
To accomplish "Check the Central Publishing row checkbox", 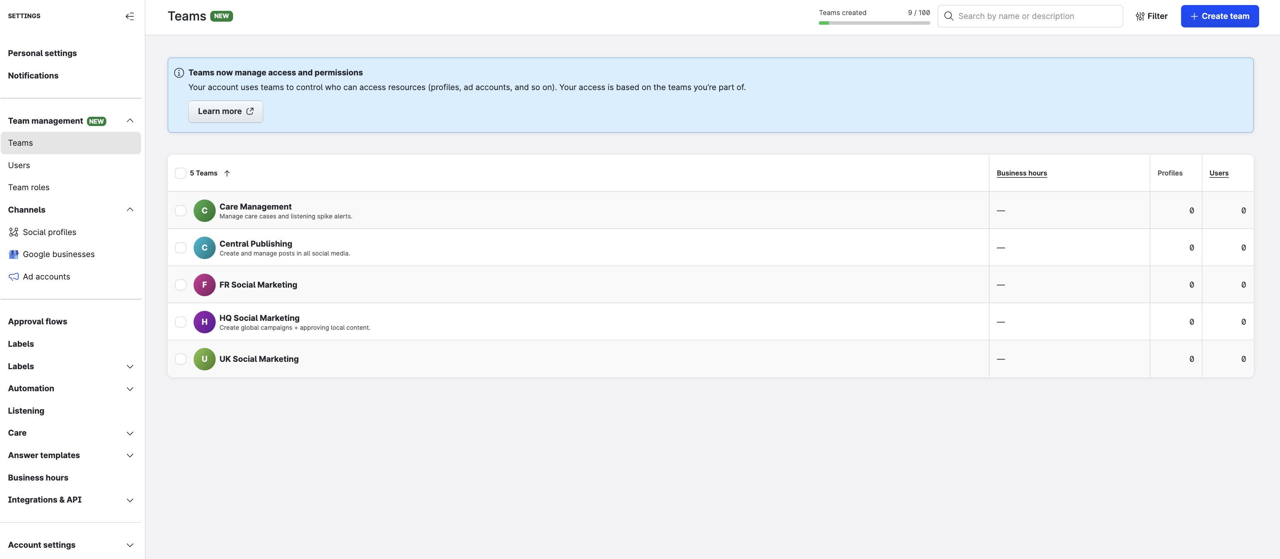I will [x=180, y=247].
